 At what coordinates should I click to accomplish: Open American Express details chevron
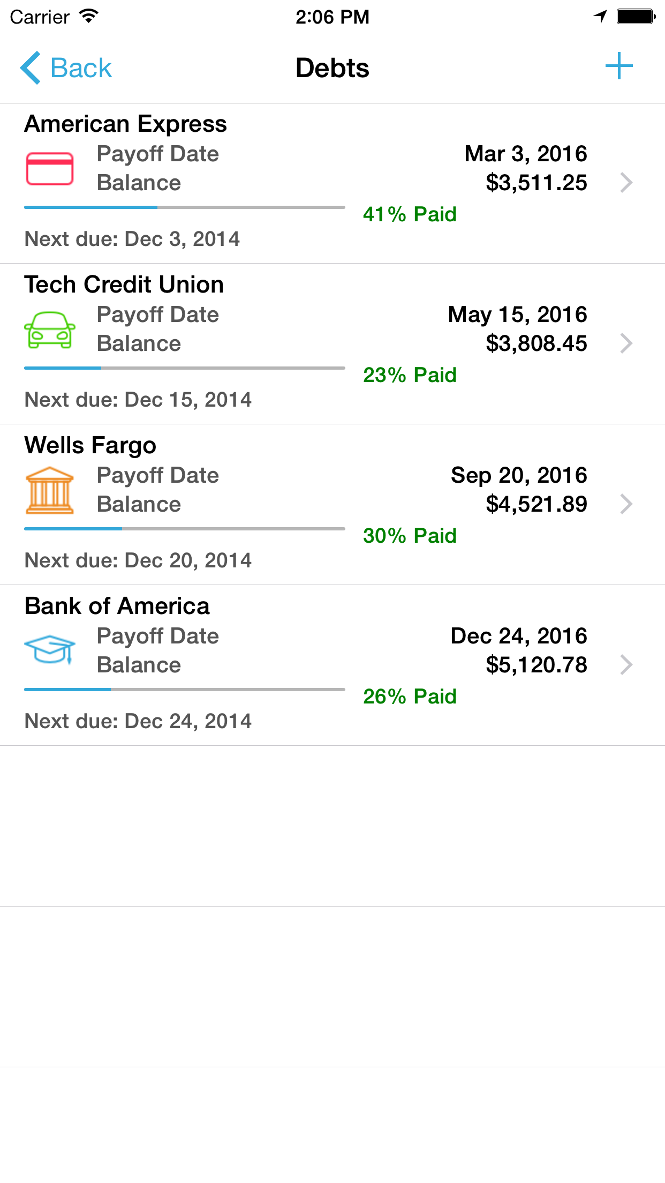click(626, 183)
